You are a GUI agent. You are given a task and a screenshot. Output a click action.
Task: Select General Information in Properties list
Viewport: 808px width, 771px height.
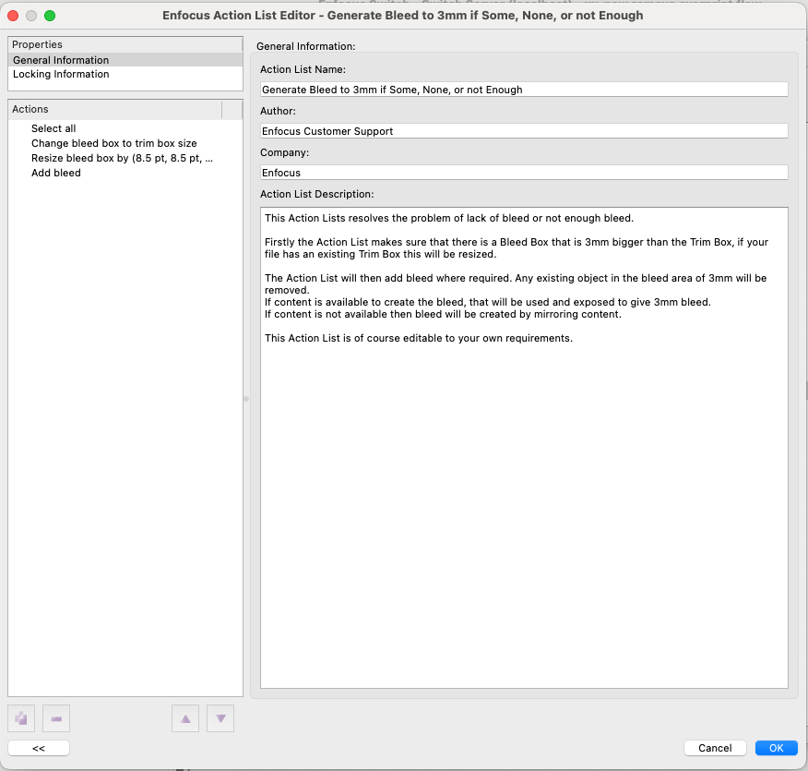61,60
